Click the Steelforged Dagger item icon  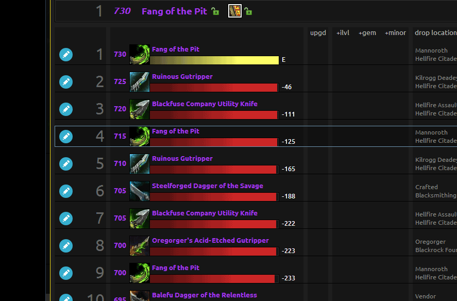tap(140, 191)
